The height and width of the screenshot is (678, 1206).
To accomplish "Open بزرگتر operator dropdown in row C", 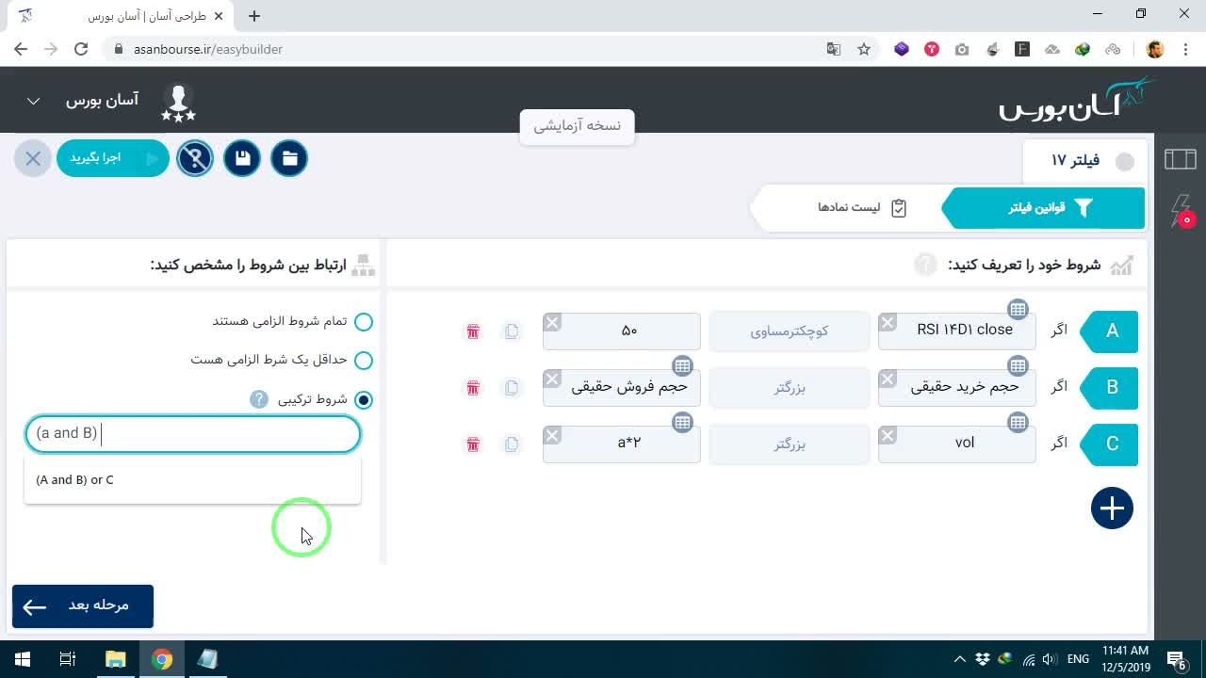I will click(x=790, y=444).
